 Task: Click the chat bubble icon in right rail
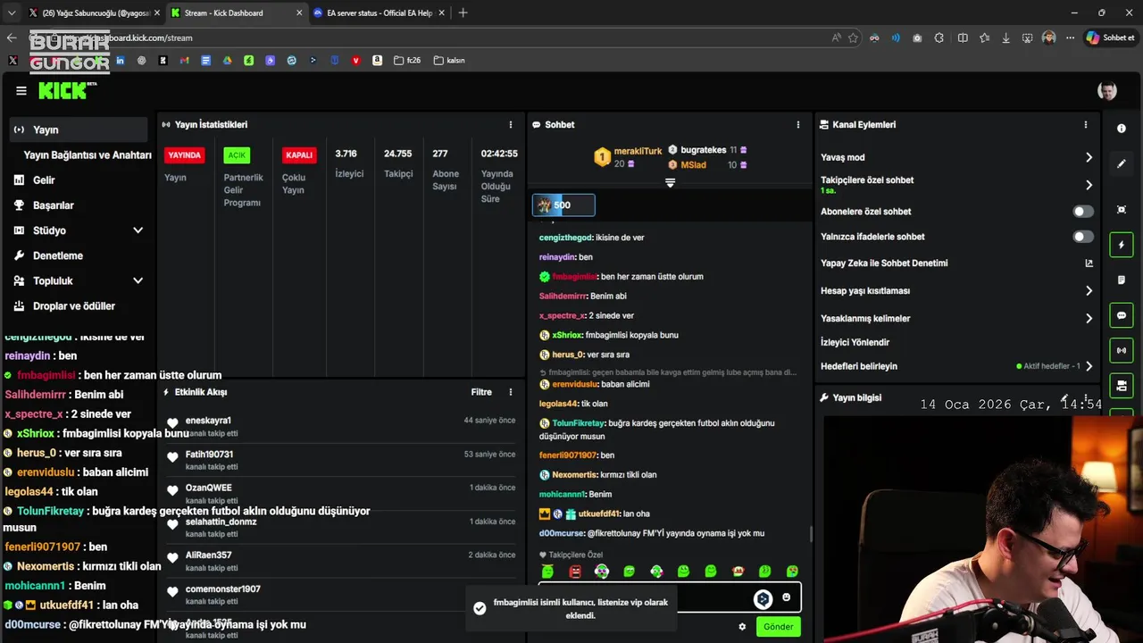click(1122, 315)
